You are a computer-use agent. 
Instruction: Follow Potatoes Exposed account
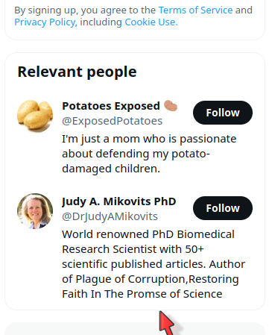[x=223, y=113]
